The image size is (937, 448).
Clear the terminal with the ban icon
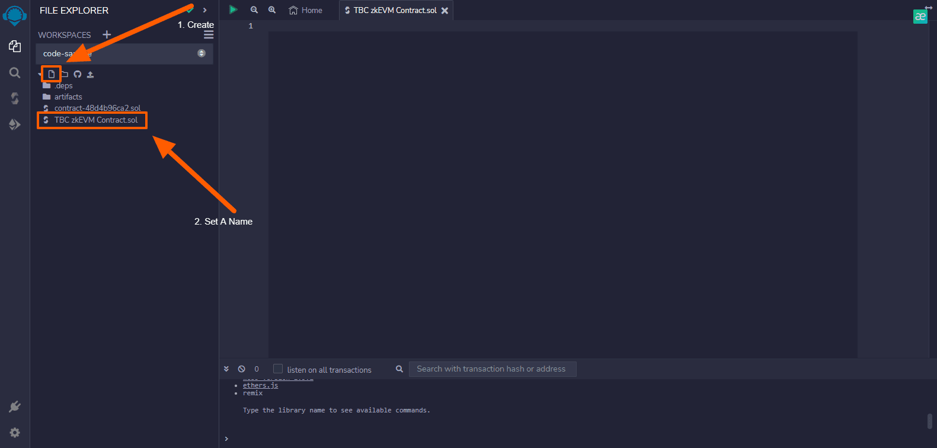tap(241, 369)
